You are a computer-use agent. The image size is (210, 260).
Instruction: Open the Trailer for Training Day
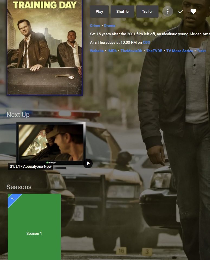coord(147,11)
